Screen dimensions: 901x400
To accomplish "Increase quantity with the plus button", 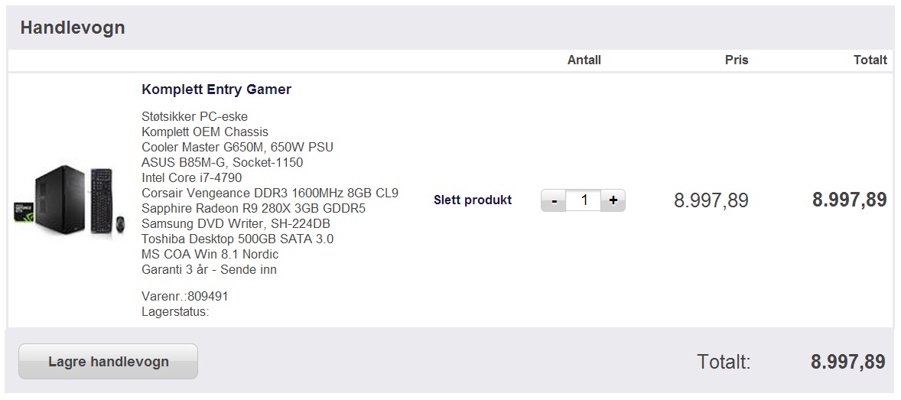I will point(613,200).
